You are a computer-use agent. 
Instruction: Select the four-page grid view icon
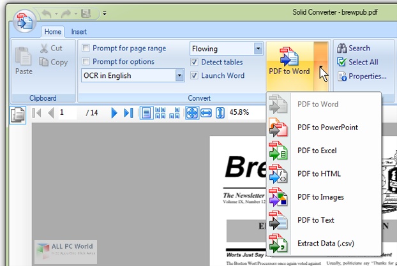160,113
